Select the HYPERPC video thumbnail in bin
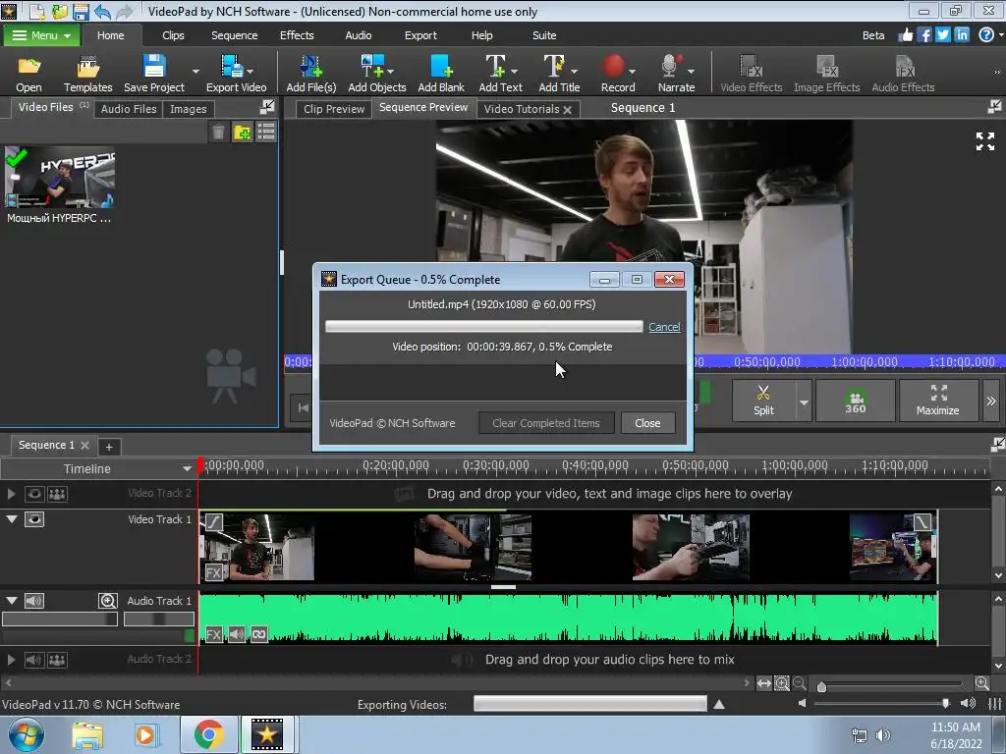 click(60, 178)
